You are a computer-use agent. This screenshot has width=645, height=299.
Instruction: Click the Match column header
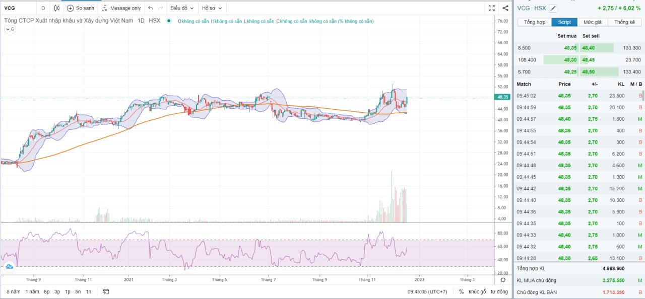524,84
